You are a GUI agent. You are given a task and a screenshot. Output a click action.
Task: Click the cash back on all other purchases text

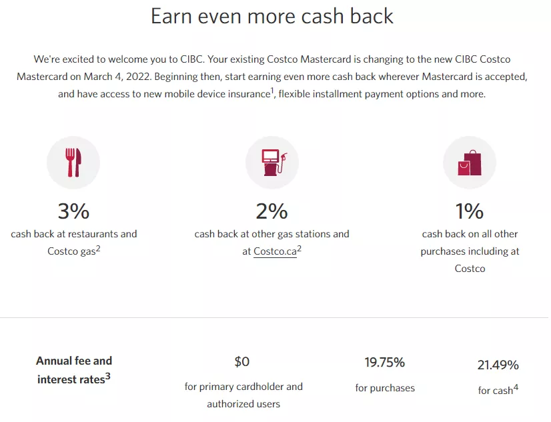coord(470,251)
